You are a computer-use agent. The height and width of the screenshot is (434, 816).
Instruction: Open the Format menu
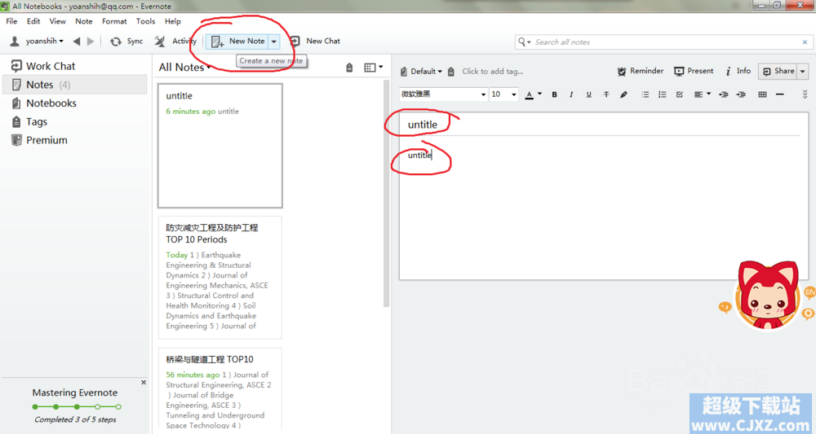click(114, 21)
